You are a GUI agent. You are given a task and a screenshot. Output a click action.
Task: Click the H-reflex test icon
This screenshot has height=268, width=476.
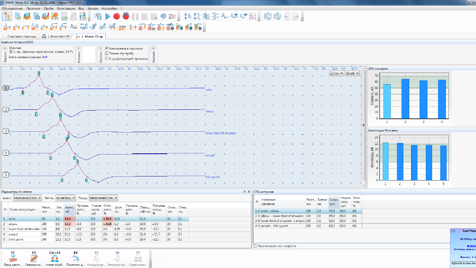(x=44, y=27)
